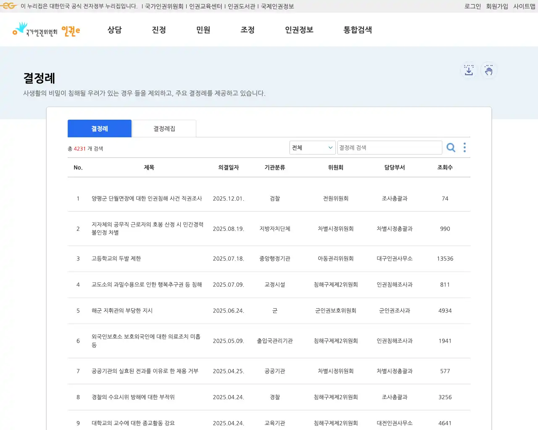Open the 진정 menu
This screenshot has height=430, width=538.
[x=158, y=30]
